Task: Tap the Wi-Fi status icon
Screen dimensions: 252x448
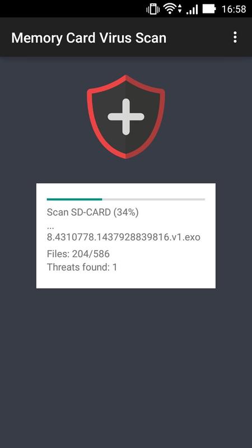Action: (170, 9)
